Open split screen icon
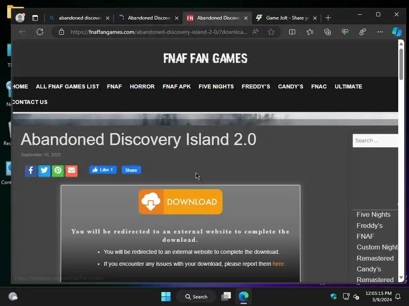This screenshot has width=409, height=306. (292, 32)
